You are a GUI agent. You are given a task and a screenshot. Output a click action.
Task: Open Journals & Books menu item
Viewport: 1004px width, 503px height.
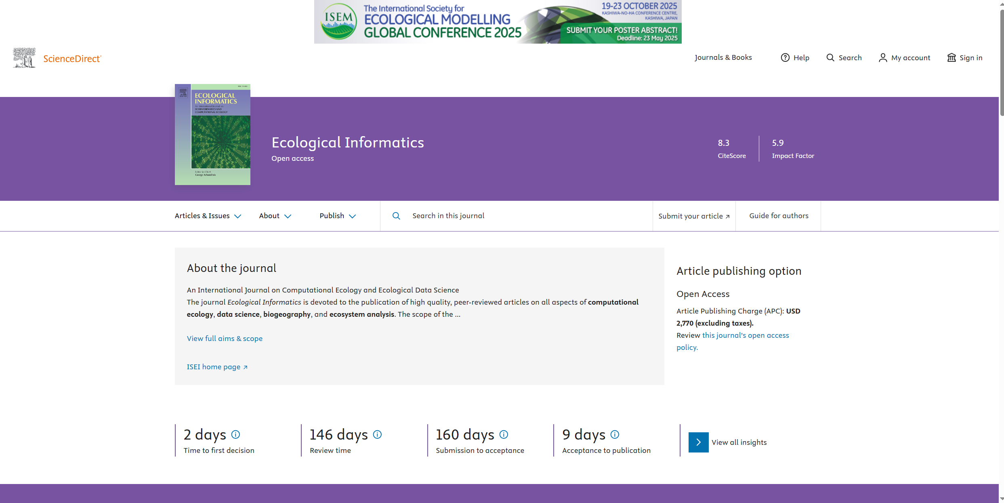click(723, 57)
